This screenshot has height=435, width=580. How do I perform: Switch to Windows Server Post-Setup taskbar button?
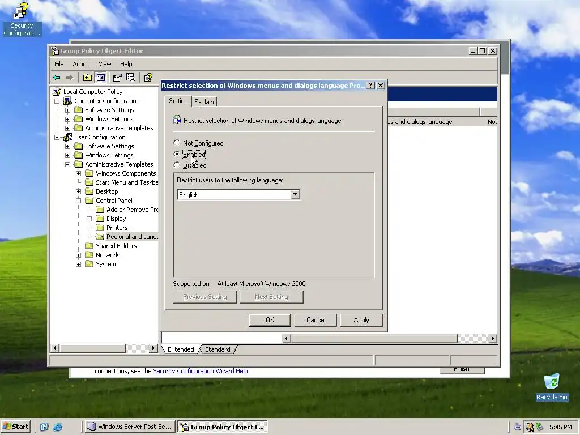[x=130, y=427]
